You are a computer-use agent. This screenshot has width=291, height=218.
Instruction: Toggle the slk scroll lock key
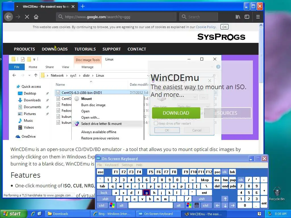225,172
